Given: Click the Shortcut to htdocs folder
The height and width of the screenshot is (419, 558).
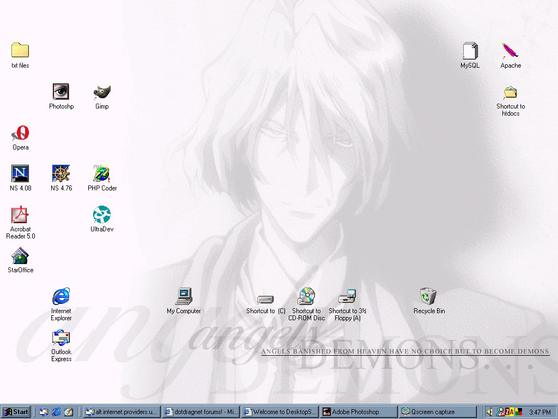Looking at the screenshot, I should (510, 92).
